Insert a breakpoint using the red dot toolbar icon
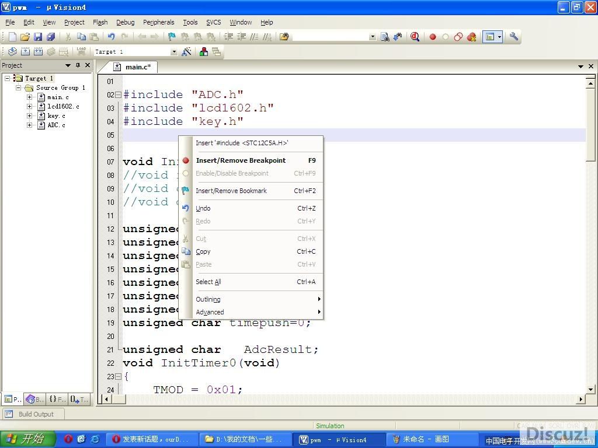Screen dimensions: 598x448 tap(433, 37)
